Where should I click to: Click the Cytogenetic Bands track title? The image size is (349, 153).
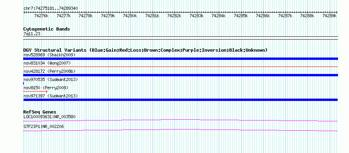47,29
